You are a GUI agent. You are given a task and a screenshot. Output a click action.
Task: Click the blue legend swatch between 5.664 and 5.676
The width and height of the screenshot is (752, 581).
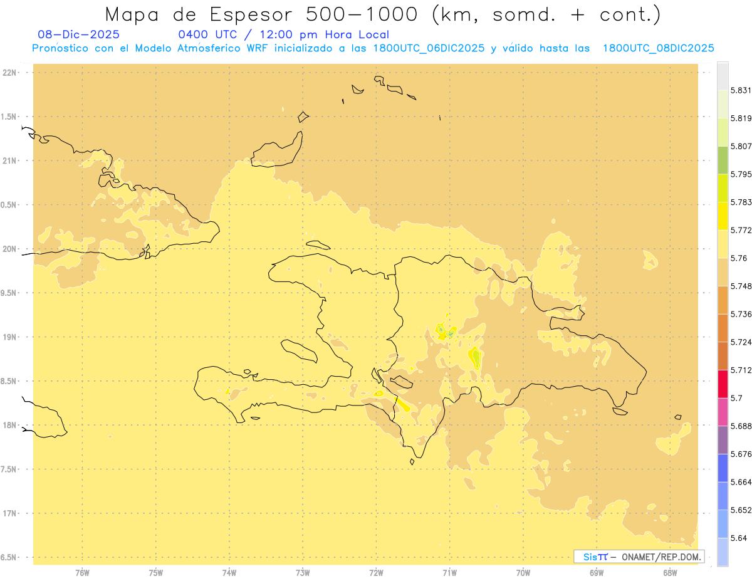click(723, 468)
